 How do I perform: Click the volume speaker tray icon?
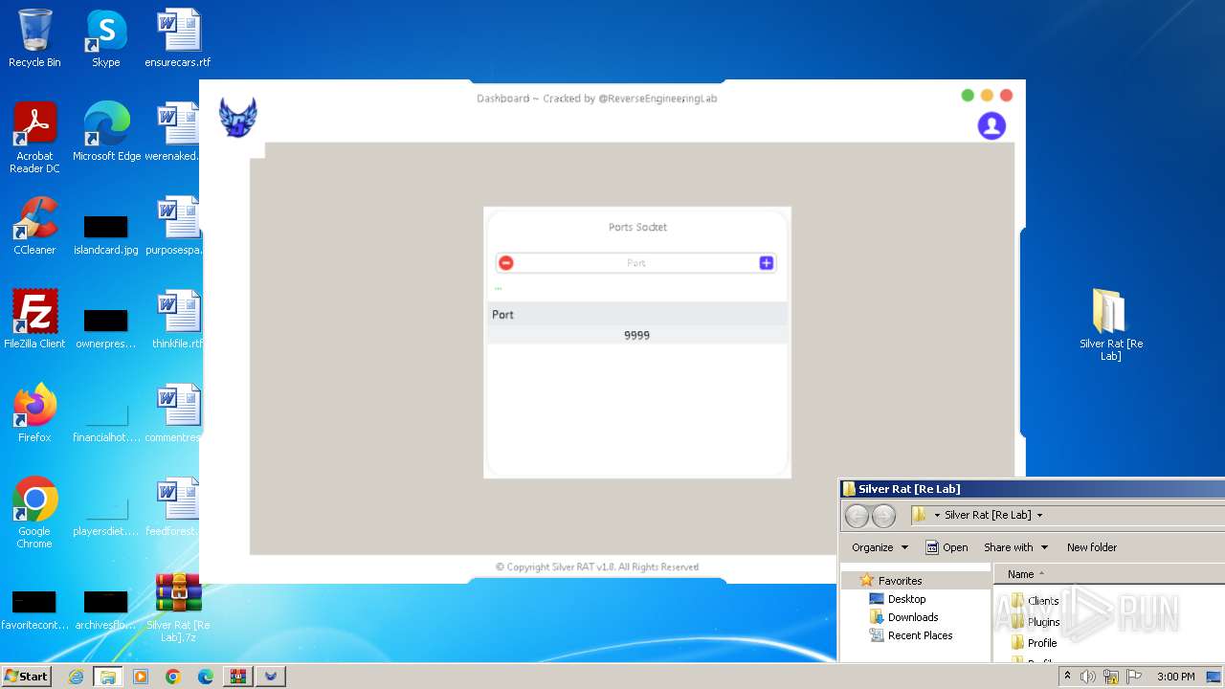pyautogui.click(x=1088, y=677)
